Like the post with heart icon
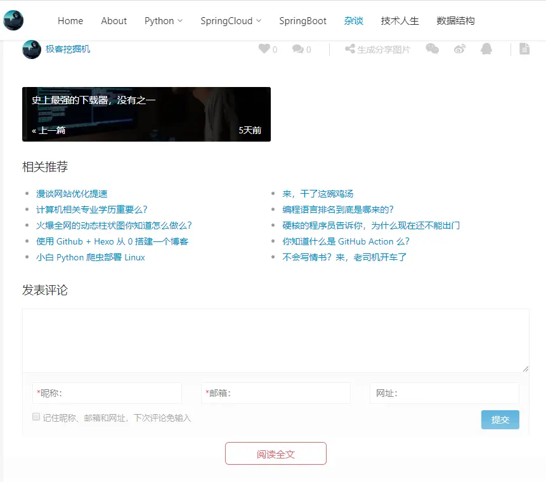Image resolution: width=546 pixels, height=482 pixels. tap(264, 49)
